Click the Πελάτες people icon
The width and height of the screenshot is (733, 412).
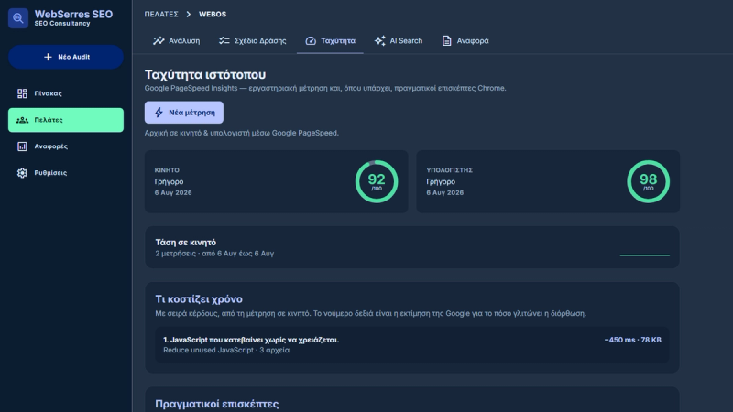pos(22,120)
